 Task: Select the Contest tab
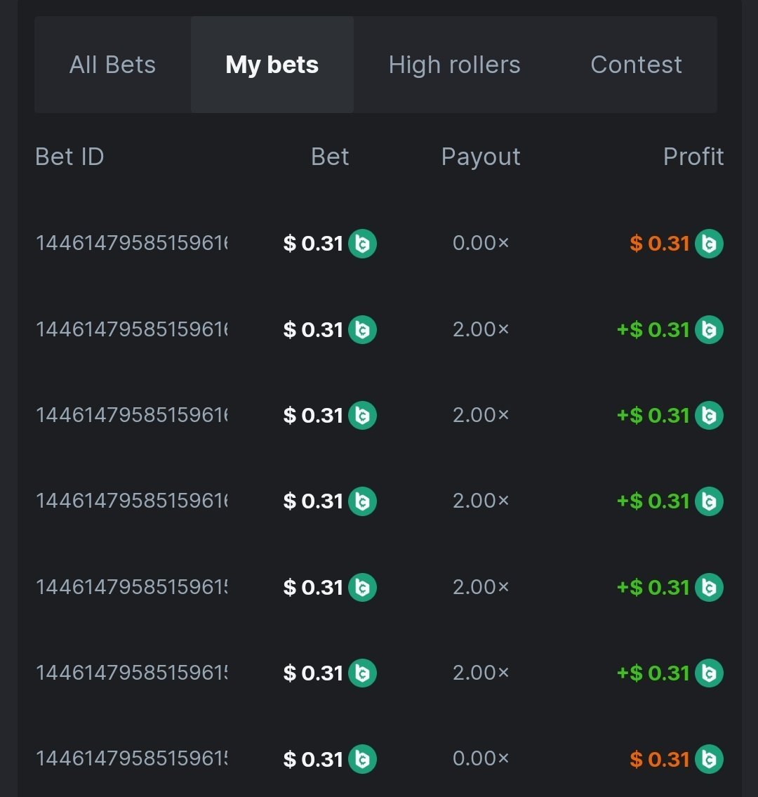[x=636, y=65]
